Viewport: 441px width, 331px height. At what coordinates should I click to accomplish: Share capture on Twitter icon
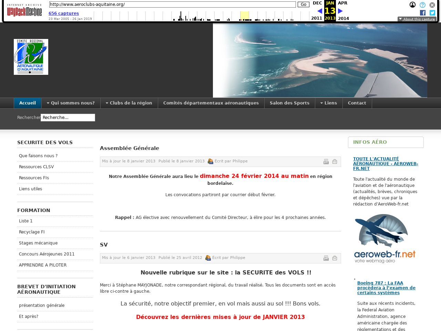432,13
